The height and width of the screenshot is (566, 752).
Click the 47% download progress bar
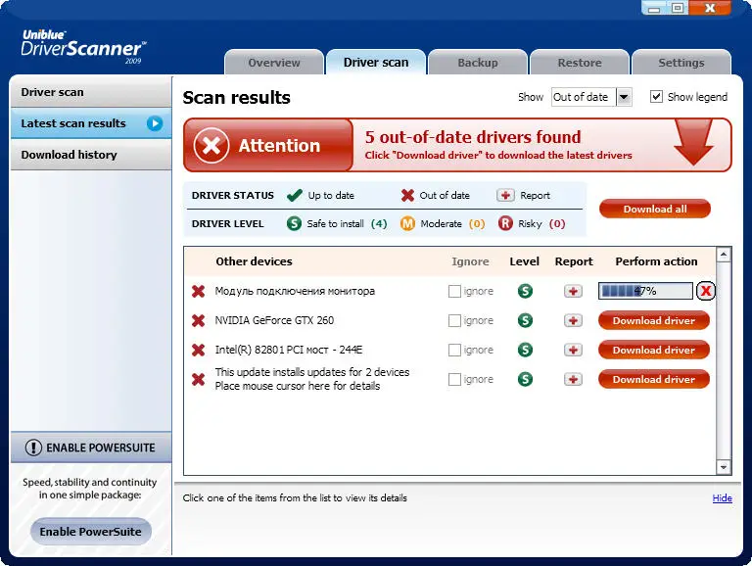645,291
